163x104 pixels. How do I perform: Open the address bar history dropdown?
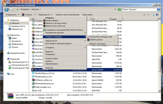click(115, 10)
